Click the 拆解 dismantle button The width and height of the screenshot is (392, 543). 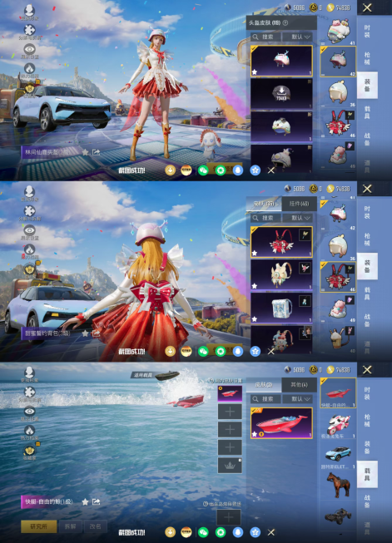pyautogui.click(x=71, y=526)
